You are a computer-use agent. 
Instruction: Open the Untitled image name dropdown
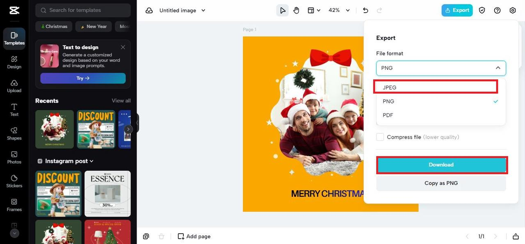(183, 10)
